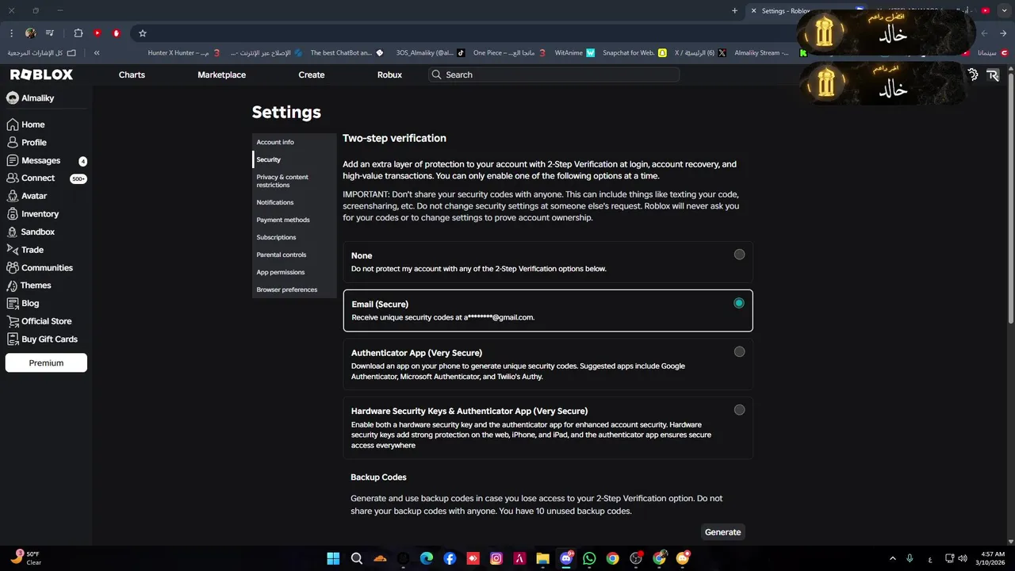
Task: Open Instagram from the taskbar
Action: click(496, 558)
